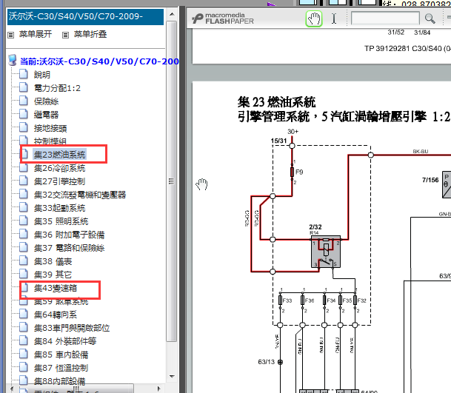Screen dimensions: 451x393
Task: Click the horizontal scrollbar right arrow in tree panel
Action: [x=159, y=389]
